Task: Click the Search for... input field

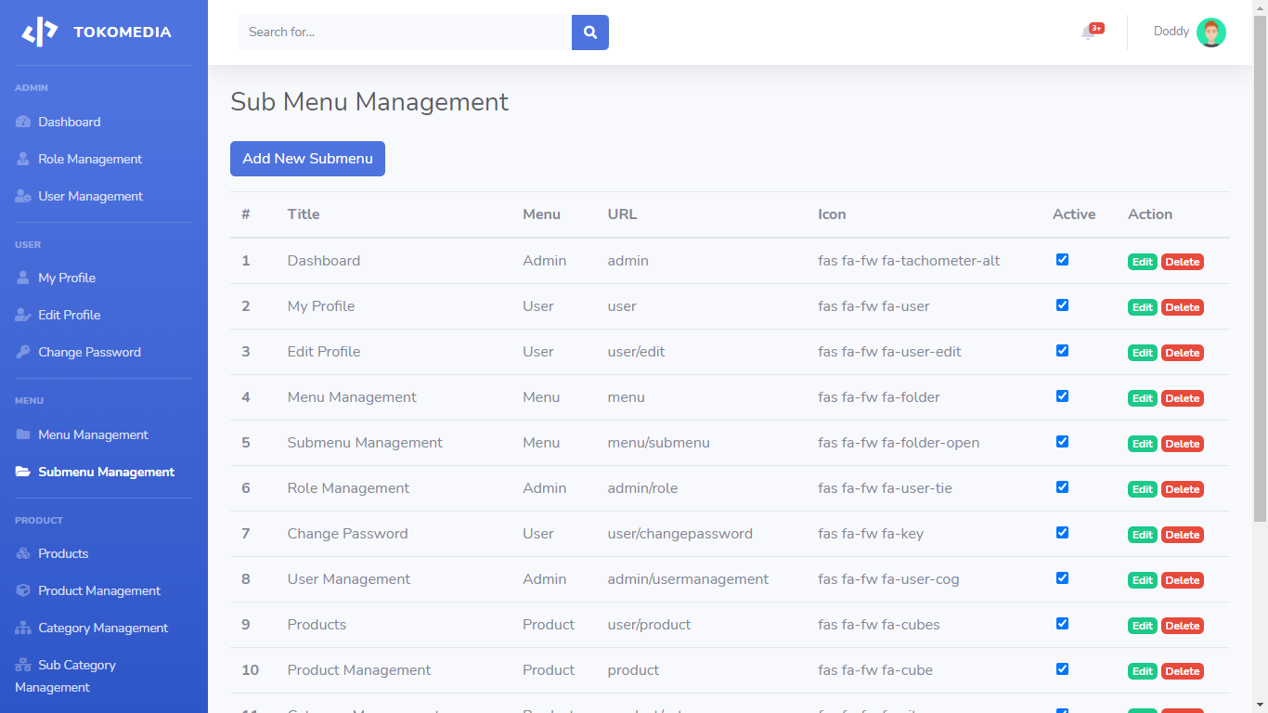Action: (405, 32)
